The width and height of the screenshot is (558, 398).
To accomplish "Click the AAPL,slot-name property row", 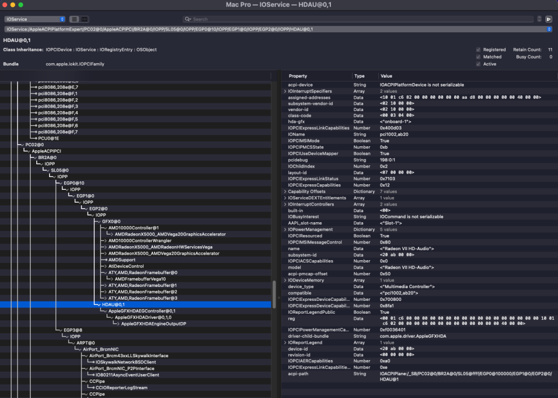I will [x=419, y=223].
